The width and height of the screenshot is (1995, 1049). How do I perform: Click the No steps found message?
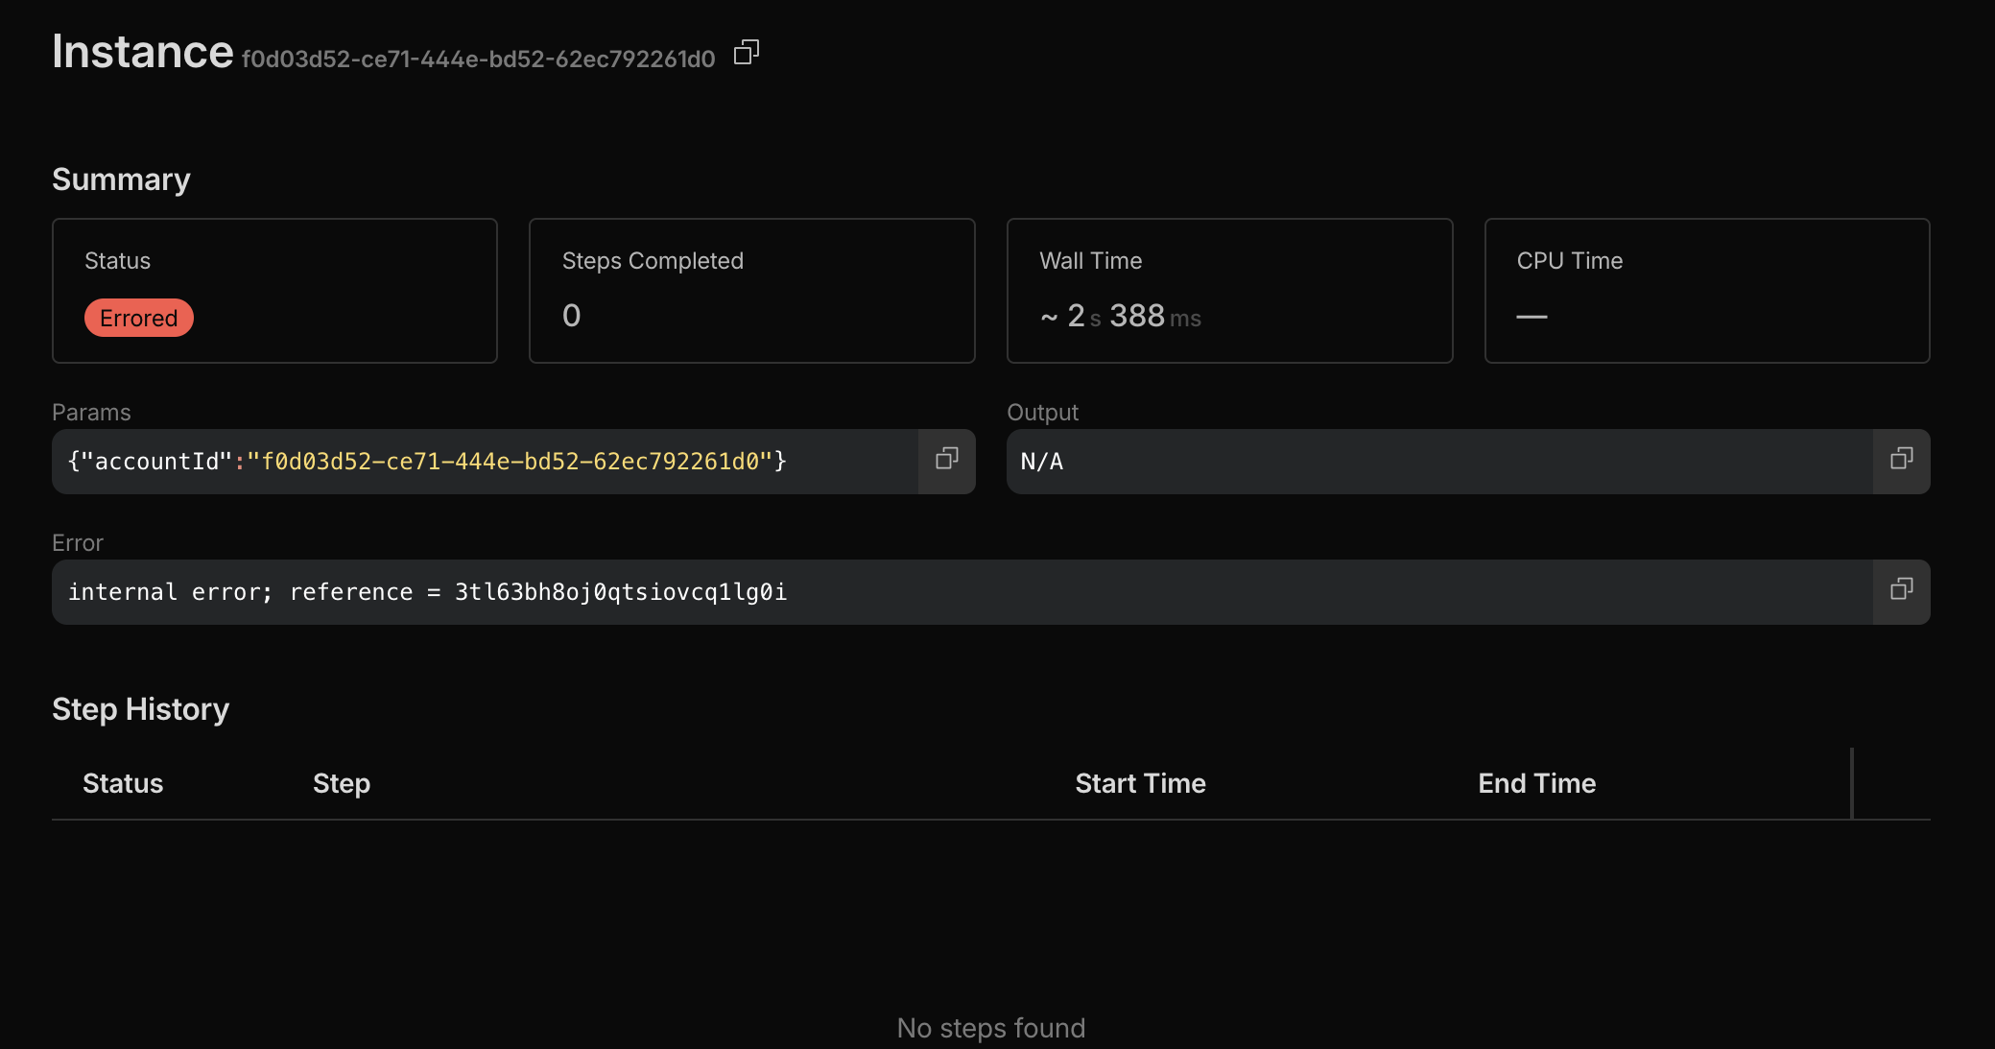click(x=990, y=1028)
